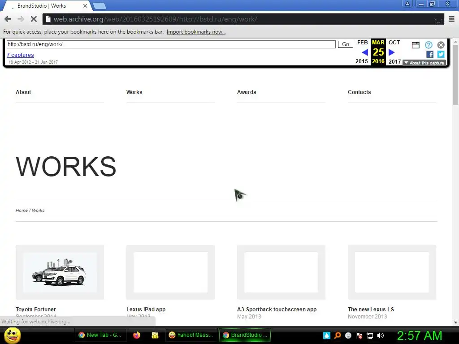Open the Works menu item
The width and height of the screenshot is (459, 344).
click(x=134, y=92)
